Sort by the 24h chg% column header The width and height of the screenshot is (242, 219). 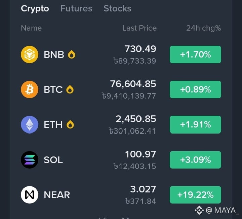click(204, 28)
